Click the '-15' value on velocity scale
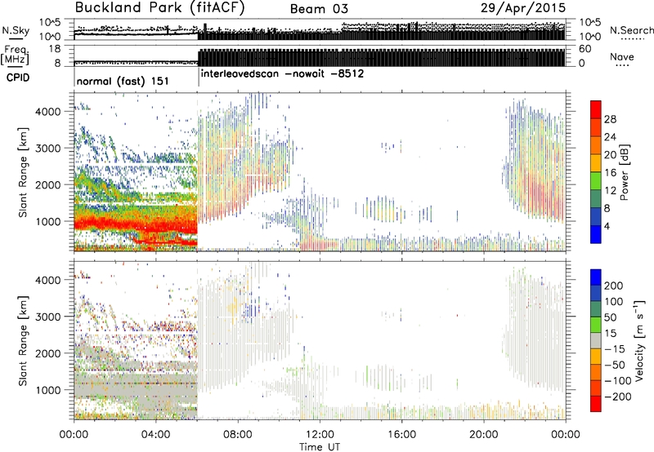Screen dimensions: 654x452 click(x=615, y=349)
